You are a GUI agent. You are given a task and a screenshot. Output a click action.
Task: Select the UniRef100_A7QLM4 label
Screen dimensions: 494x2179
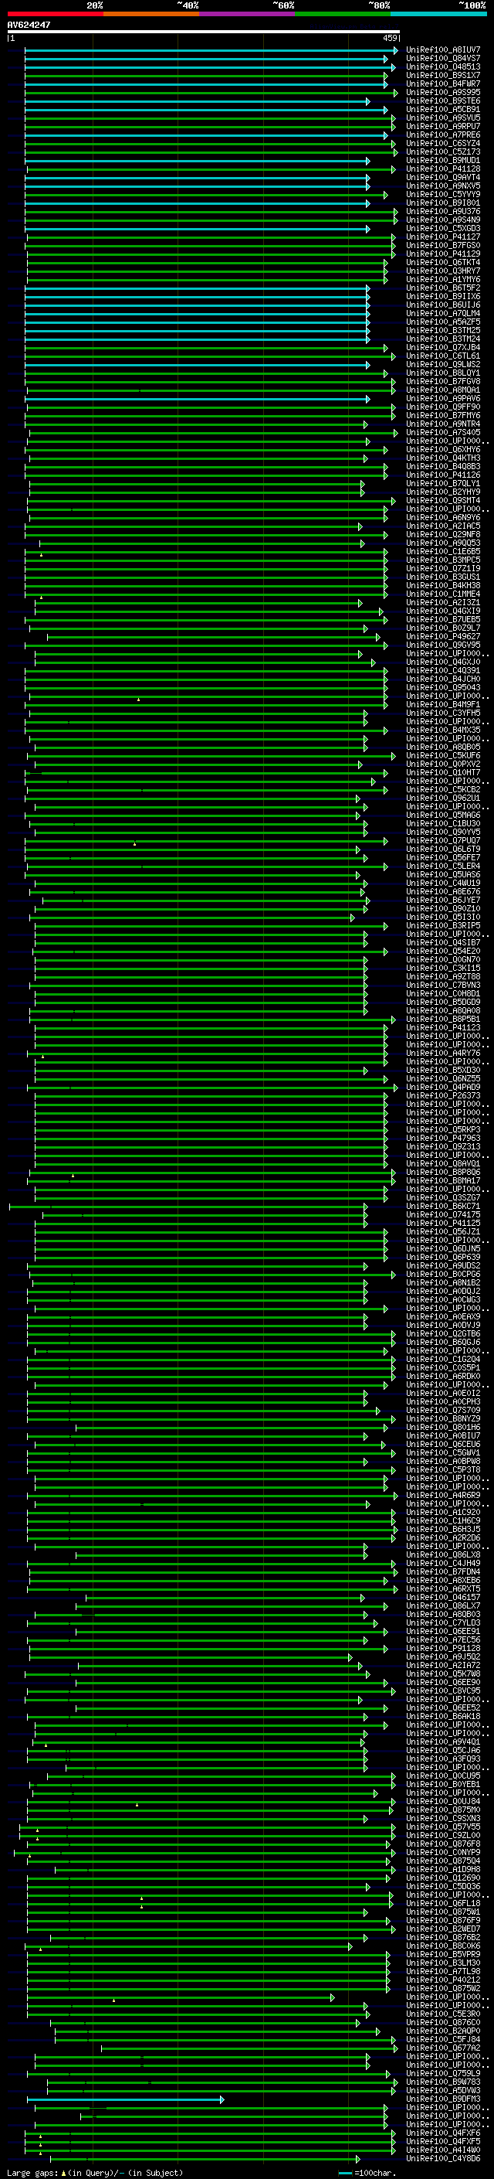click(443, 313)
